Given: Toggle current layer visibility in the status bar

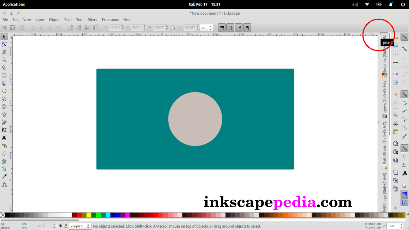Looking at the screenshot, I should click(x=60, y=226).
